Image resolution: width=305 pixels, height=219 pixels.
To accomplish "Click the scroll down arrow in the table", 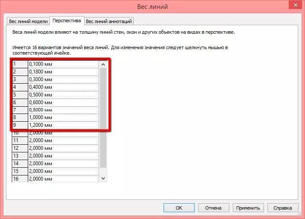I will coord(103,178).
